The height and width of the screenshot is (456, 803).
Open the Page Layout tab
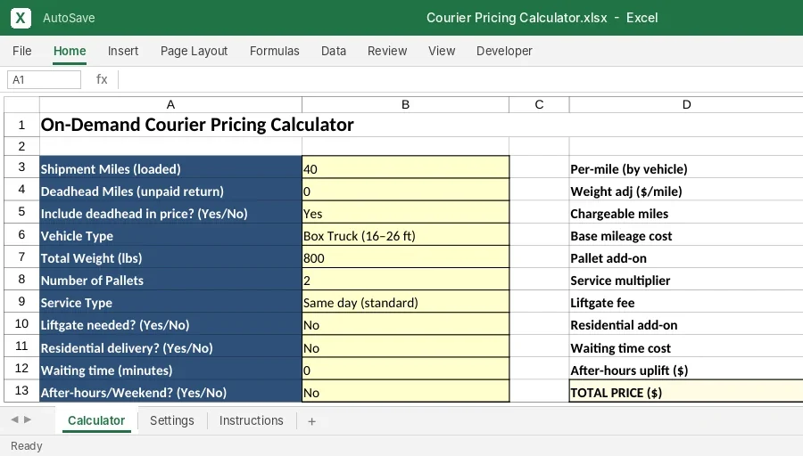point(195,51)
